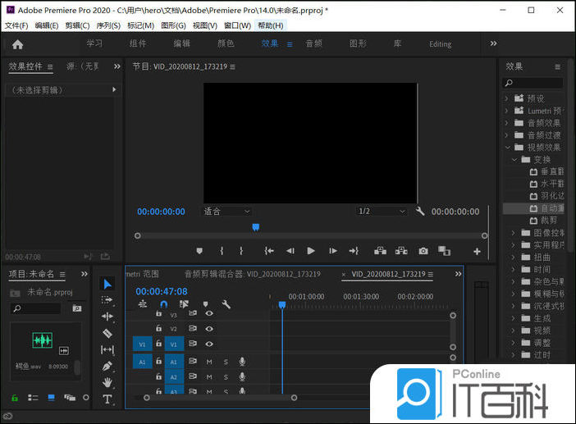This screenshot has height=424, width=576.
Task: Add a marker in Program Monitor
Action: 199,251
